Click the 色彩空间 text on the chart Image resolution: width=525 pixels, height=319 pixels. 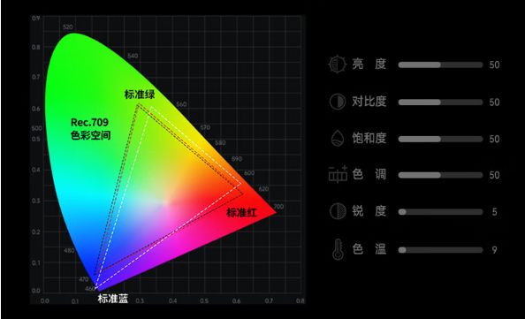click(x=90, y=135)
